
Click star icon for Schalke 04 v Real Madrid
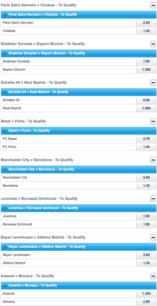click(x=5, y=92)
